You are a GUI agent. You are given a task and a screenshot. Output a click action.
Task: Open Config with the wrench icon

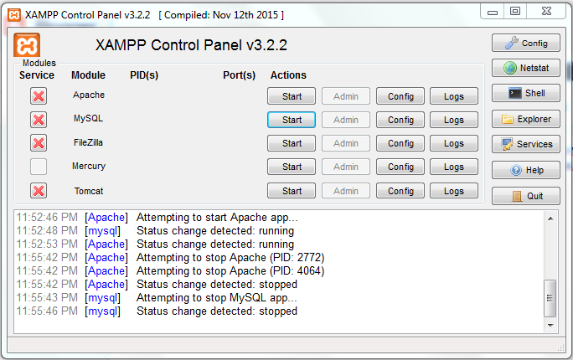(x=525, y=43)
